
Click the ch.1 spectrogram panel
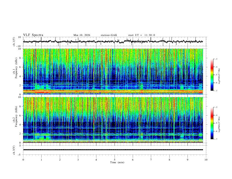[x=113, y=71]
